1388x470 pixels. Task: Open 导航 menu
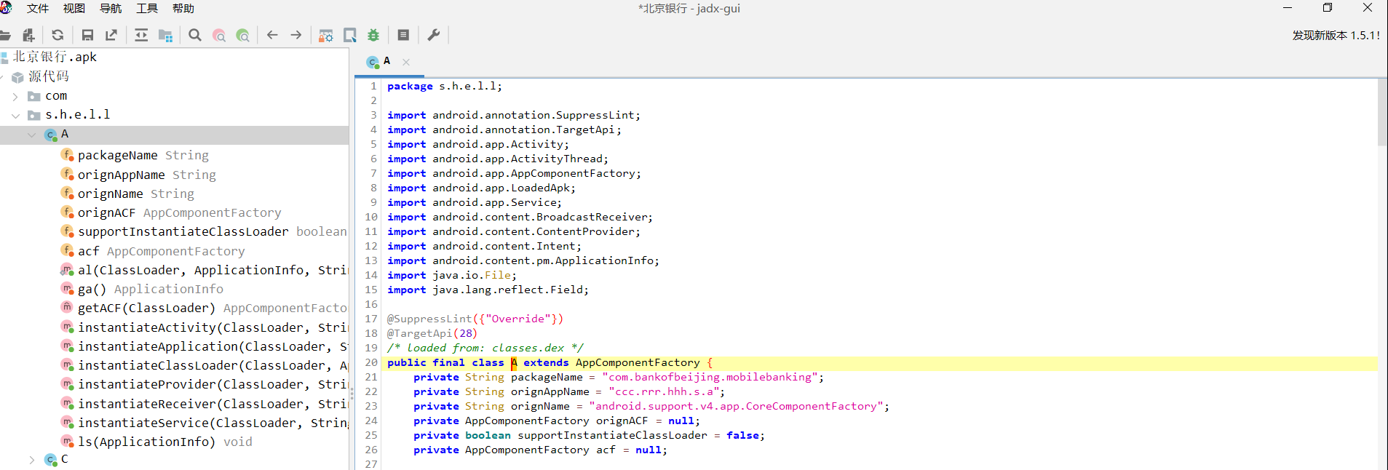(x=111, y=9)
